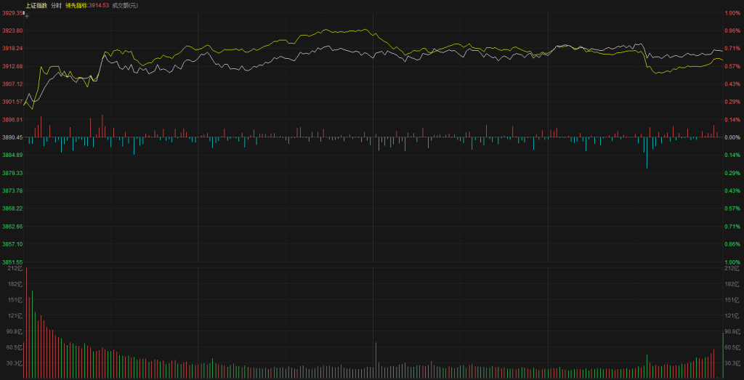Click the tallest red opening volume bar

pos(26,323)
